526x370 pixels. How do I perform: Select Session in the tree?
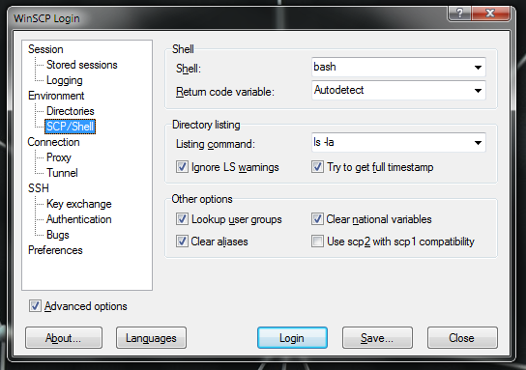pos(45,49)
